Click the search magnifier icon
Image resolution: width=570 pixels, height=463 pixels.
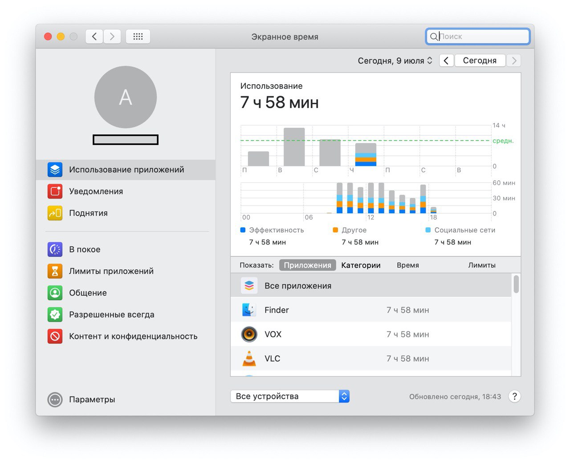tap(434, 37)
